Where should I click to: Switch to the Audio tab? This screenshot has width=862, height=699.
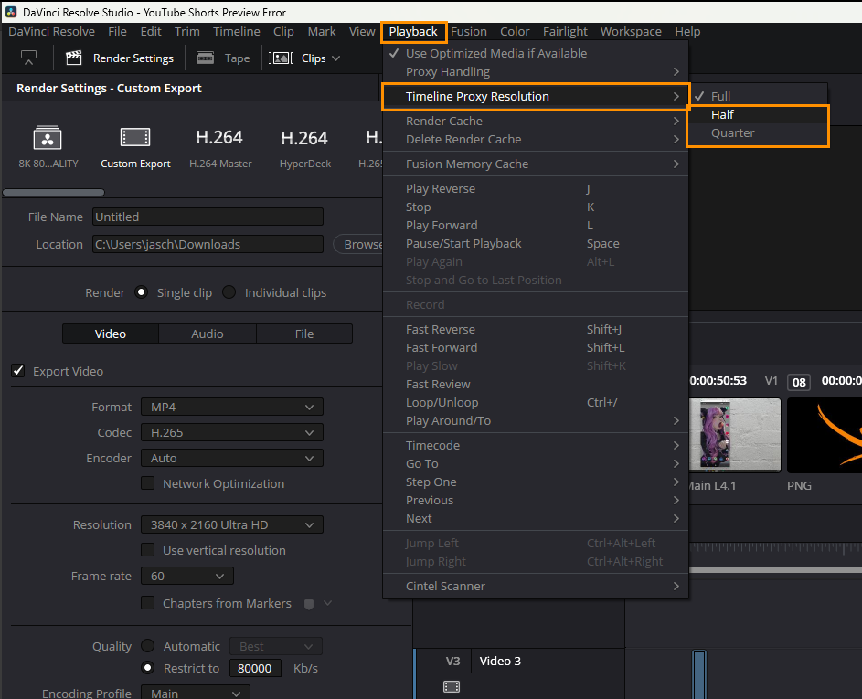coord(208,334)
